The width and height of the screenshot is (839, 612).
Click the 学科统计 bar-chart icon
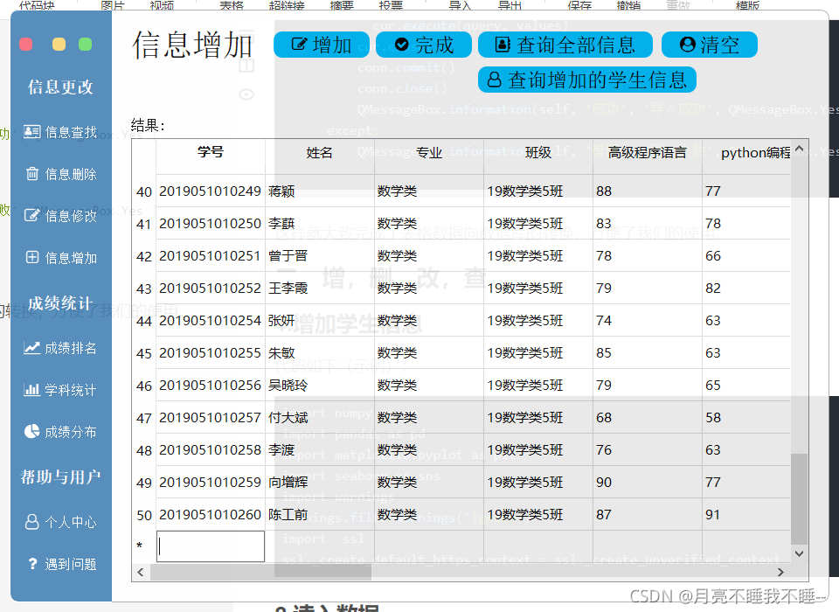tap(31, 390)
